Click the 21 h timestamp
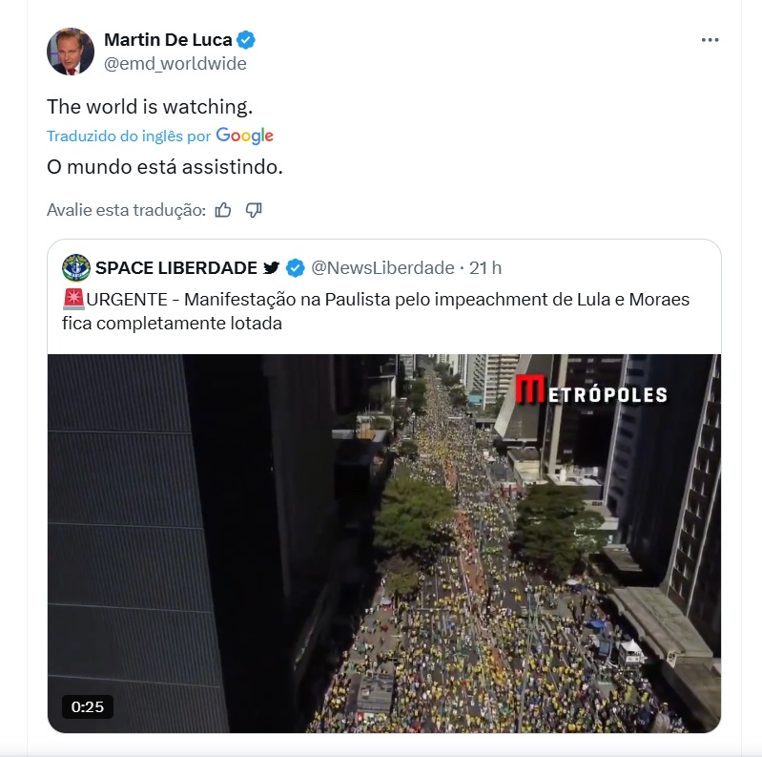Image resolution: width=762 pixels, height=757 pixels. click(485, 267)
